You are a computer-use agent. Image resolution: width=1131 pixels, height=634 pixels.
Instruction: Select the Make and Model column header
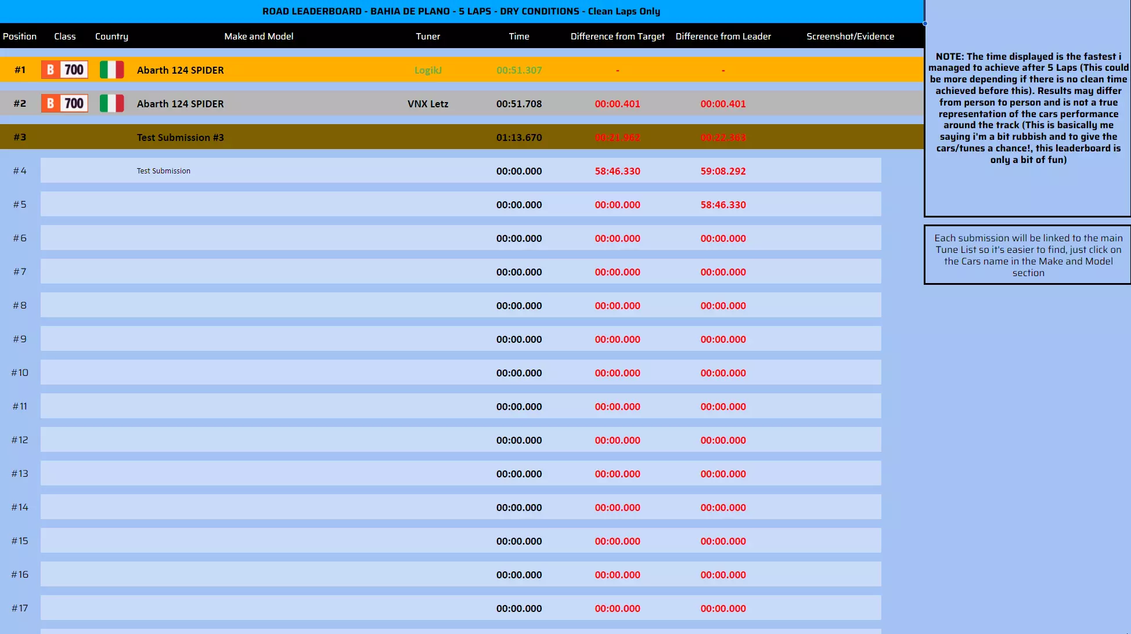[258, 36]
